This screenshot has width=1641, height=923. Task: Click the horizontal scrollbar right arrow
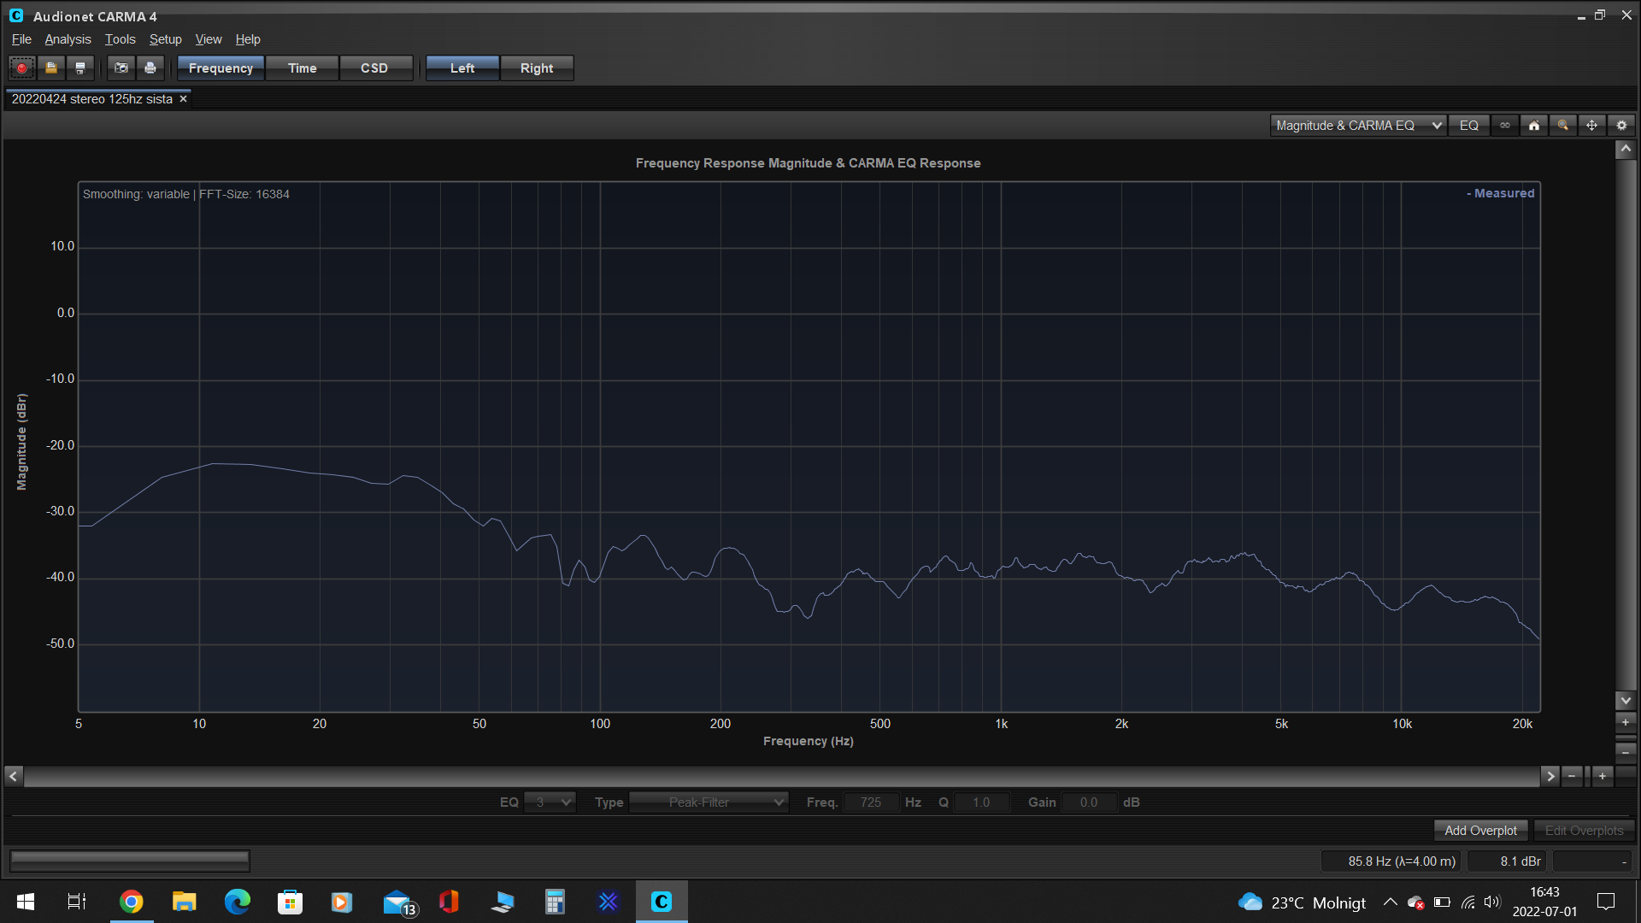(x=1550, y=776)
